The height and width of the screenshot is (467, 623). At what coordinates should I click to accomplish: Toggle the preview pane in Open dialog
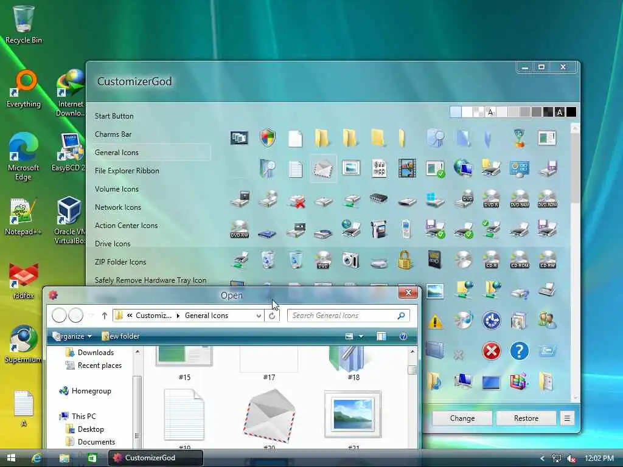click(381, 336)
